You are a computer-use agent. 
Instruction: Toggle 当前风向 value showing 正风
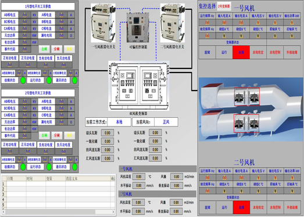click(x=166, y=122)
